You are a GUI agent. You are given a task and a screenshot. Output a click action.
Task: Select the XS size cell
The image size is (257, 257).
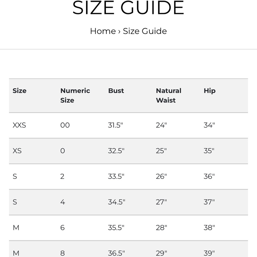tap(17, 151)
